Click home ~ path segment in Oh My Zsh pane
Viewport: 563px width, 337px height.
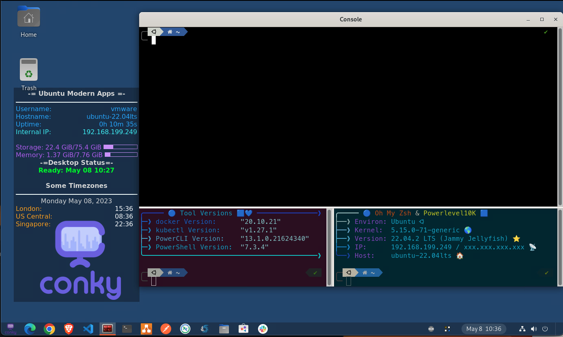[369, 273]
